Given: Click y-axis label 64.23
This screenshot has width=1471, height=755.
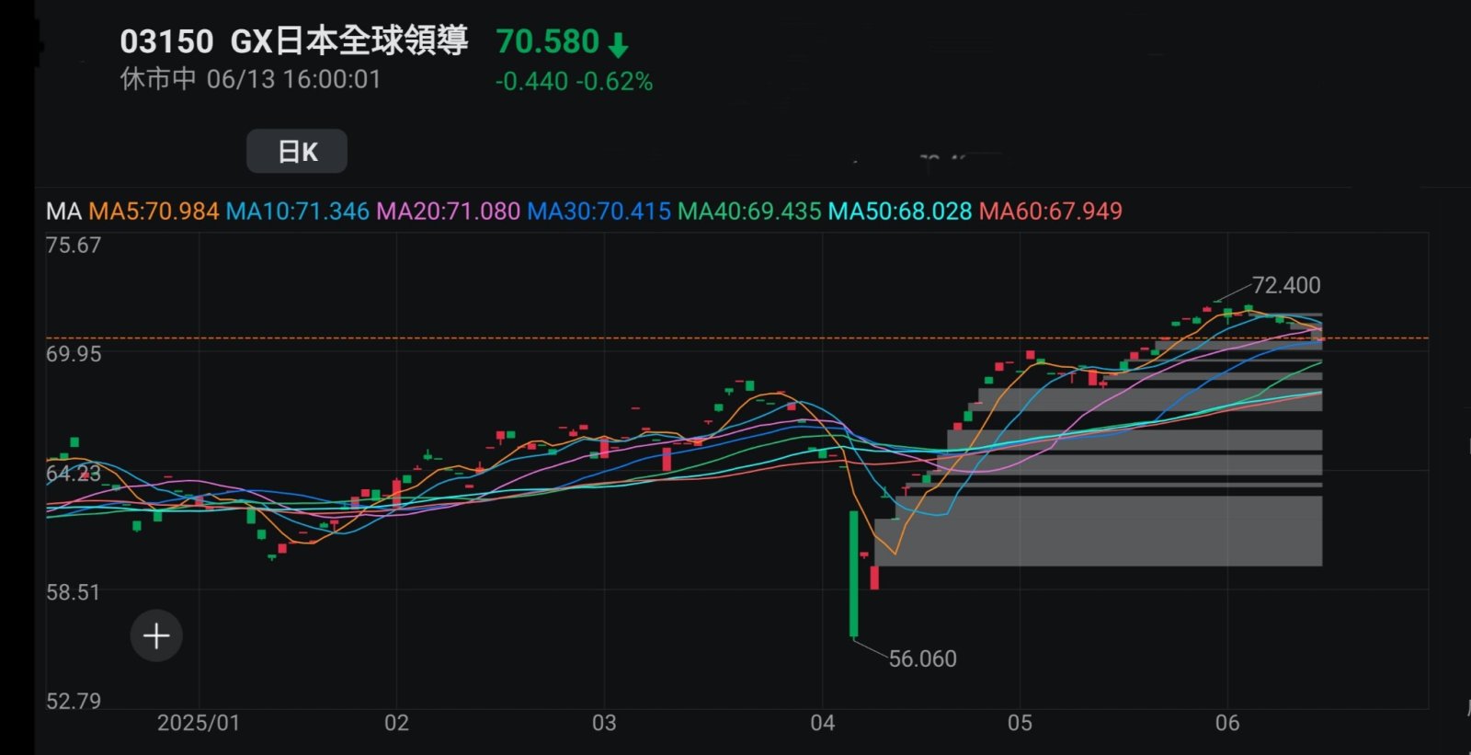Looking at the screenshot, I should [74, 474].
